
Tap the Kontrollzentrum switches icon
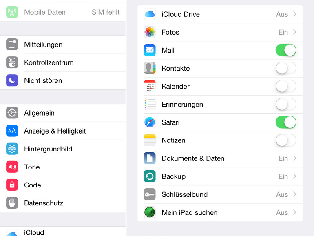tap(12, 62)
